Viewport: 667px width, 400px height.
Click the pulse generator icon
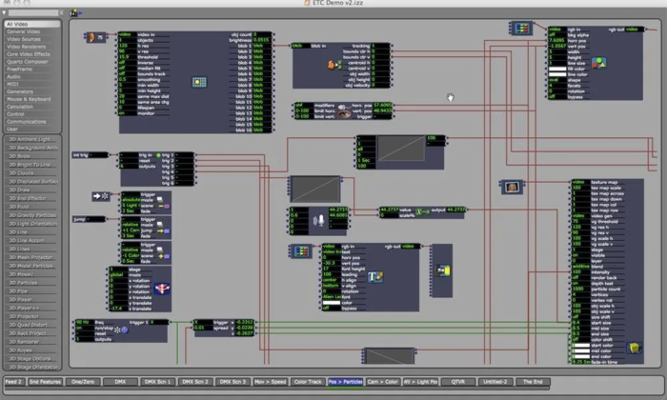point(120,330)
